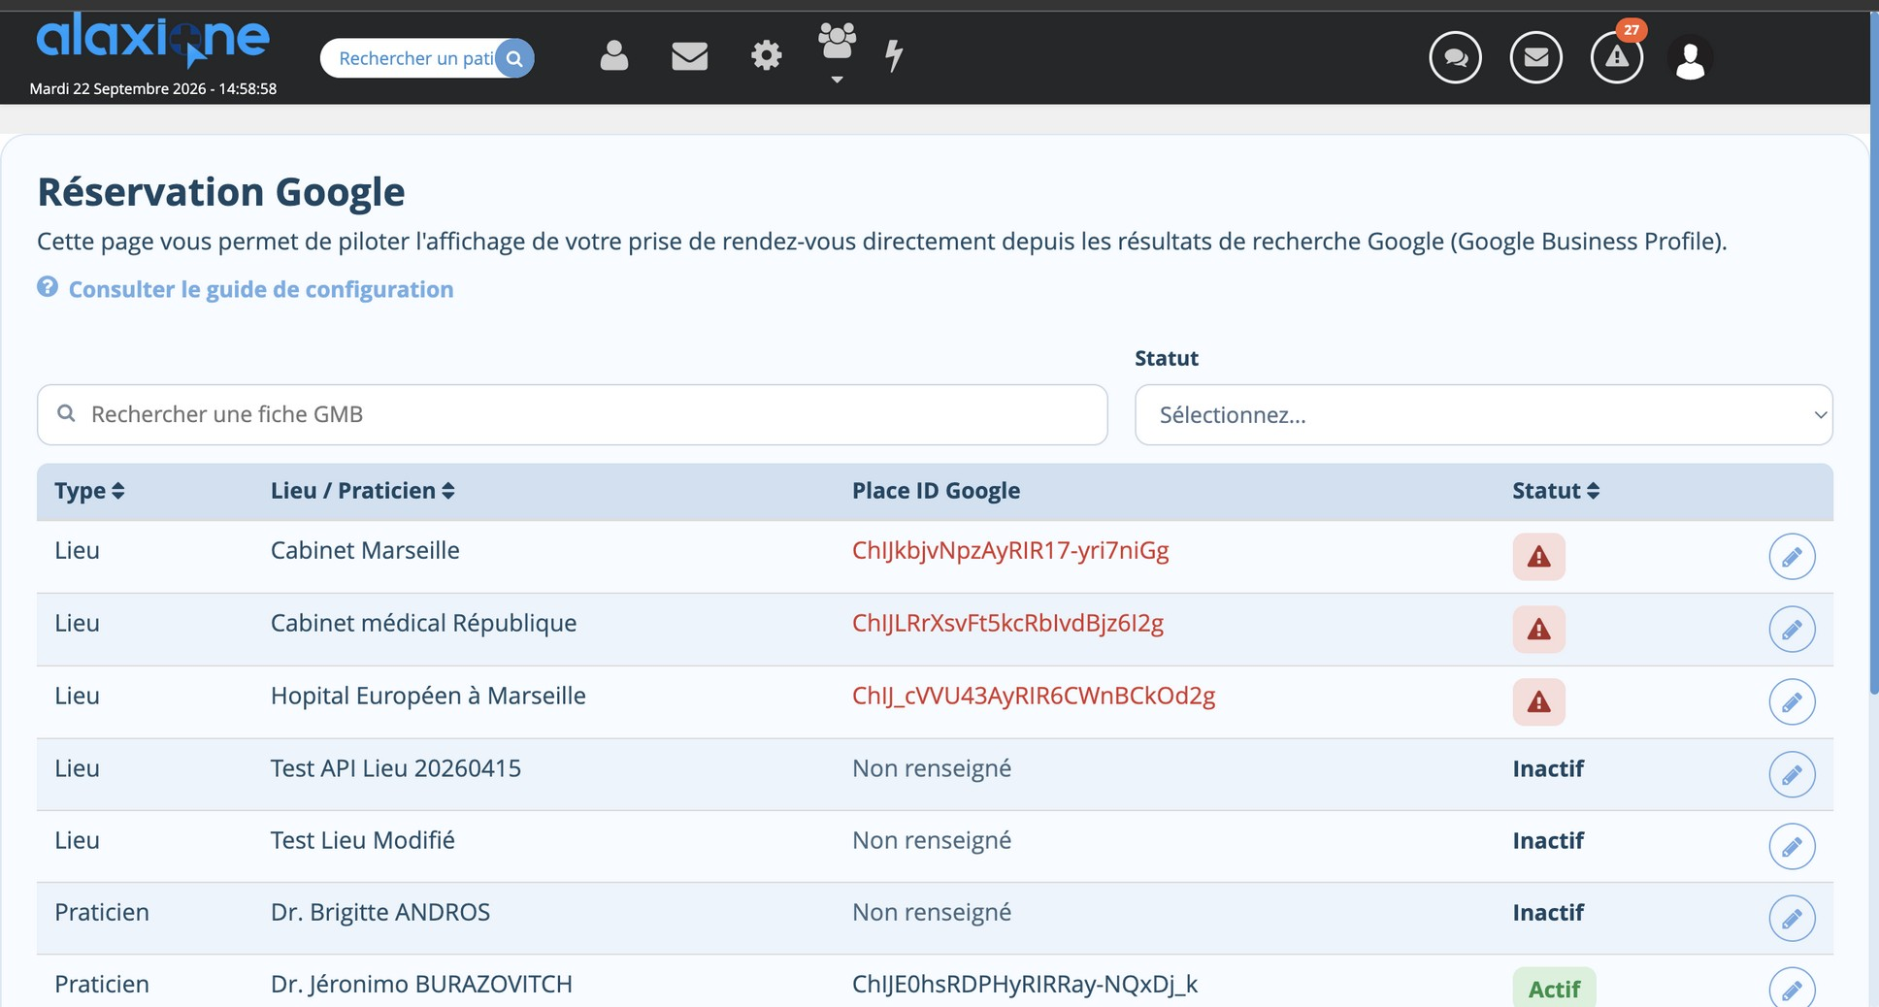
Task: Open the user account avatar icon
Action: 1690,59
